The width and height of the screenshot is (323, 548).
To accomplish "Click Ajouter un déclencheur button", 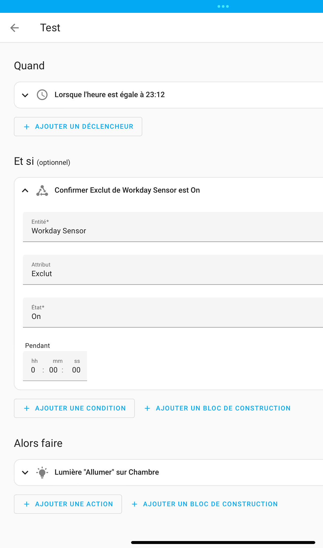I will [78, 127].
